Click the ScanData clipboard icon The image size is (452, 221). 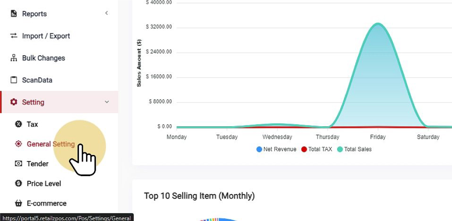pyautogui.click(x=14, y=80)
